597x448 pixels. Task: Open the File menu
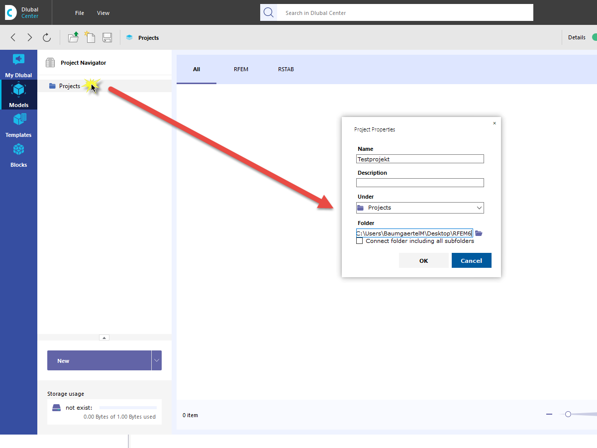point(80,13)
